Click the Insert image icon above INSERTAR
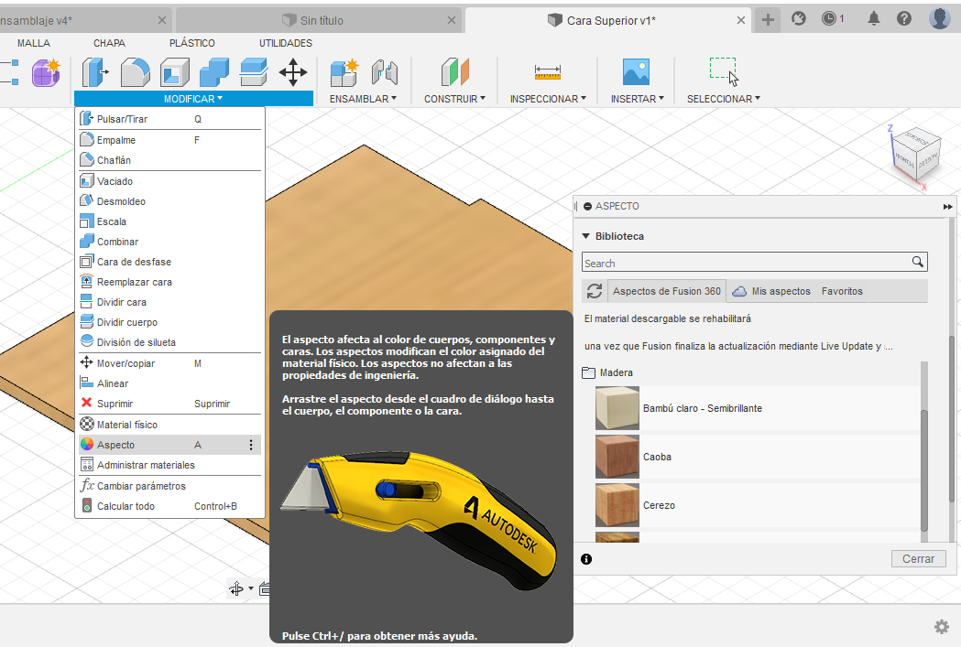961x647 pixels. (636, 72)
